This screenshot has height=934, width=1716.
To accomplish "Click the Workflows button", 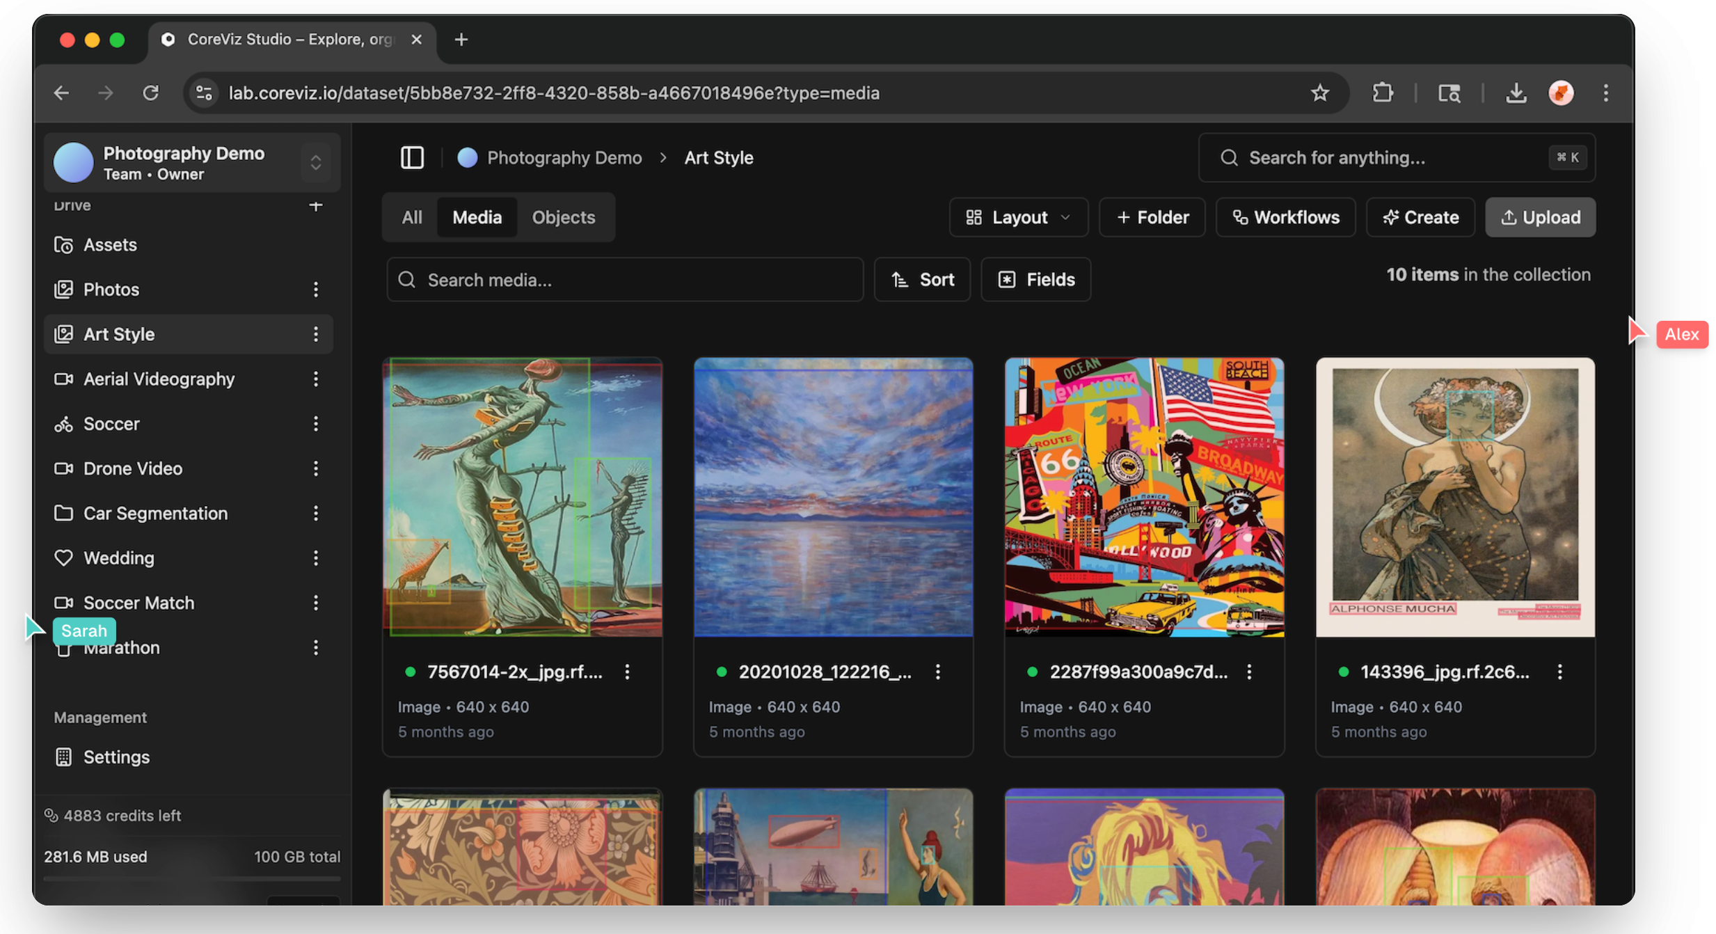I will [x=1285, y=217].
